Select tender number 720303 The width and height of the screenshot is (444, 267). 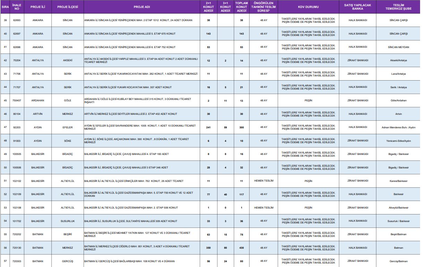(17, 261)
